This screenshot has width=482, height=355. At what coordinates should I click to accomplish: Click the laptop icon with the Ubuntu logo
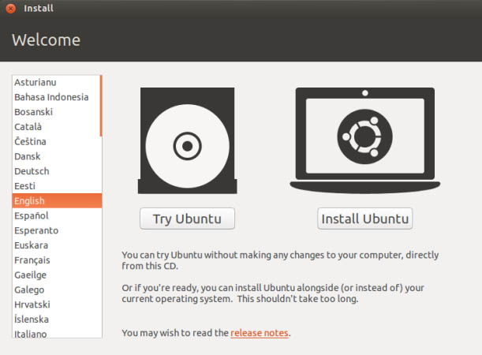click(x=365, y=140)
